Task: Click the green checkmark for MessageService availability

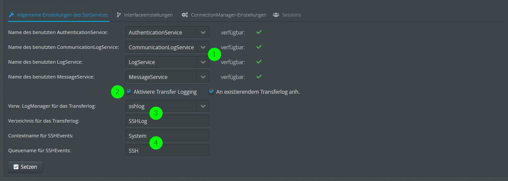Action: [x=259, y=77]
